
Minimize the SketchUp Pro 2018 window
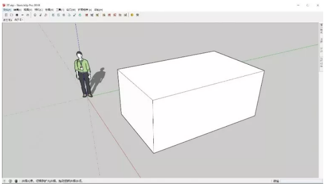pyautogui.click(x=298, y=5)
